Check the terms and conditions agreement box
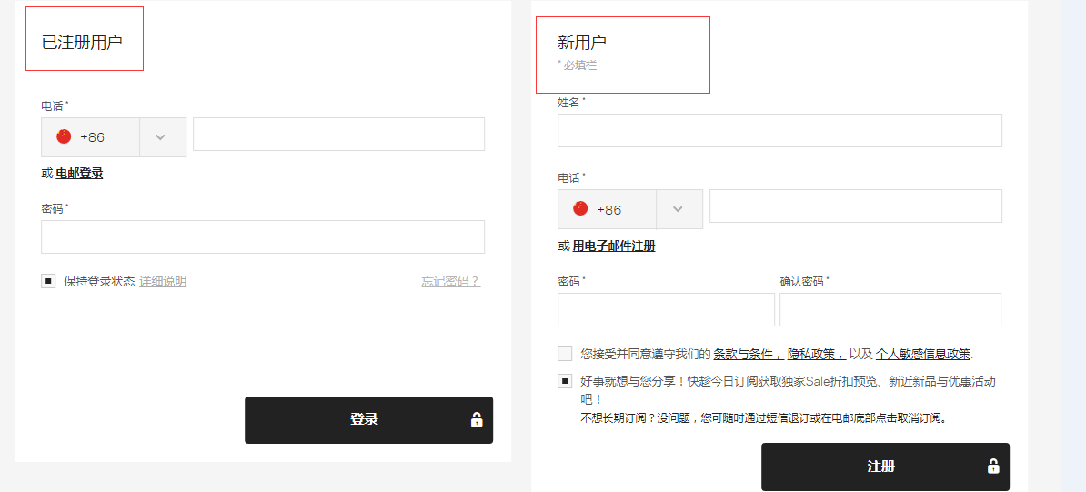 565,354
